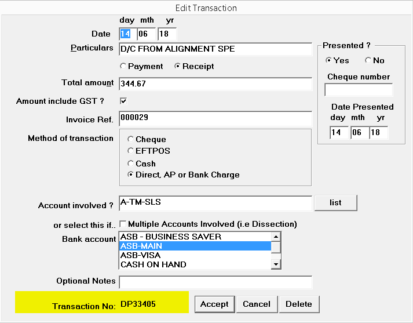The width and height of the screenshot is (413, 323).
Task: Toggle the Amount include GST checkbox
Action: coord(123,101)
